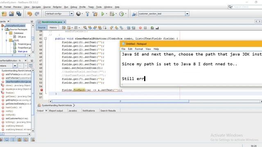The height and width of the screenshot is (147, 262).
Task: Select DB.java in the Projects tree
Action: (x=22, y=37)
